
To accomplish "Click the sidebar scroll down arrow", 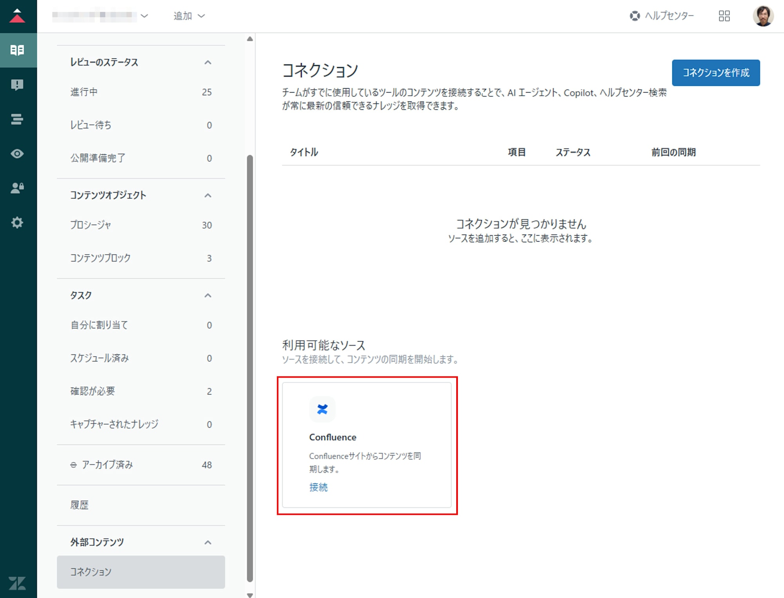I will click(250, 595).
